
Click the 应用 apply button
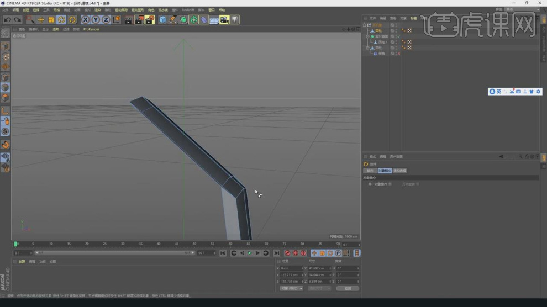click(x=348, y=288)
